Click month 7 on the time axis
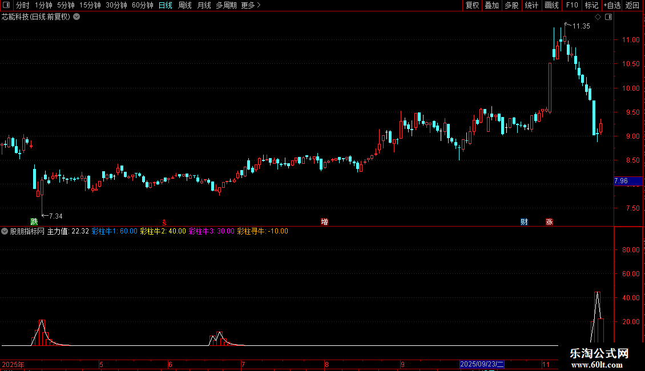This screenshot has width=645, height=371. (244, 364)
